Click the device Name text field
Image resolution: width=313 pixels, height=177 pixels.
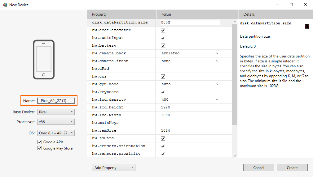pyautogui.click(x=56, y=101)
